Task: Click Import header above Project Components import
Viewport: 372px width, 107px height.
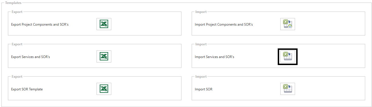Action: (x=201, y=12)
